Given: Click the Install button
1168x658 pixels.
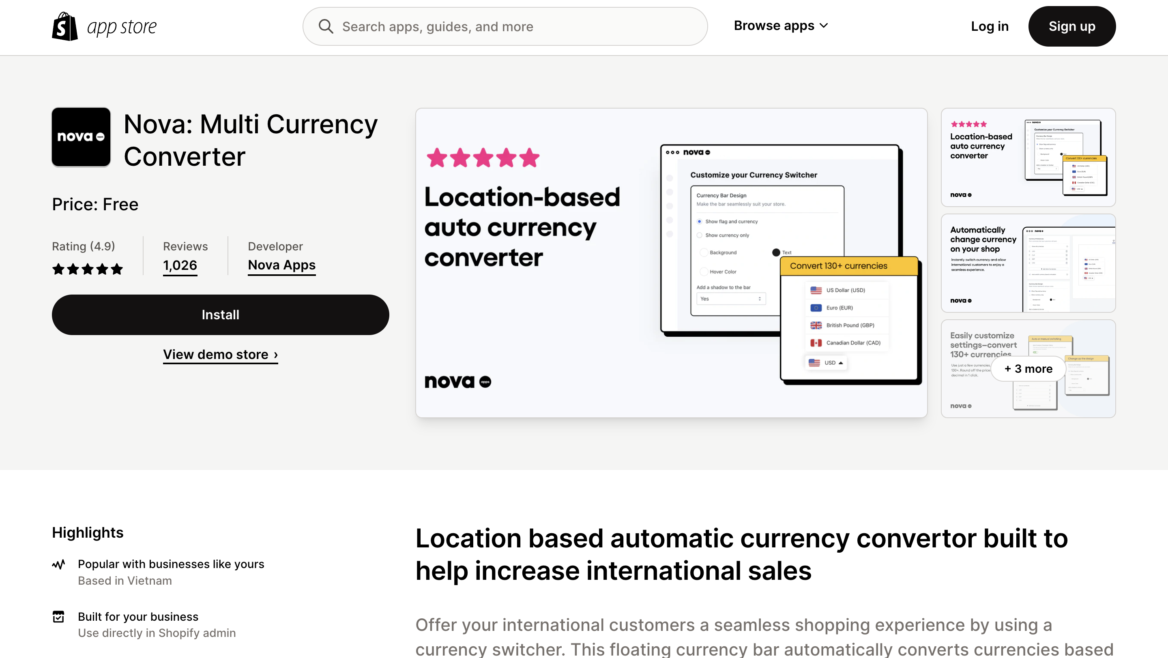Looking at the screenshot, I should click(220, 315).
